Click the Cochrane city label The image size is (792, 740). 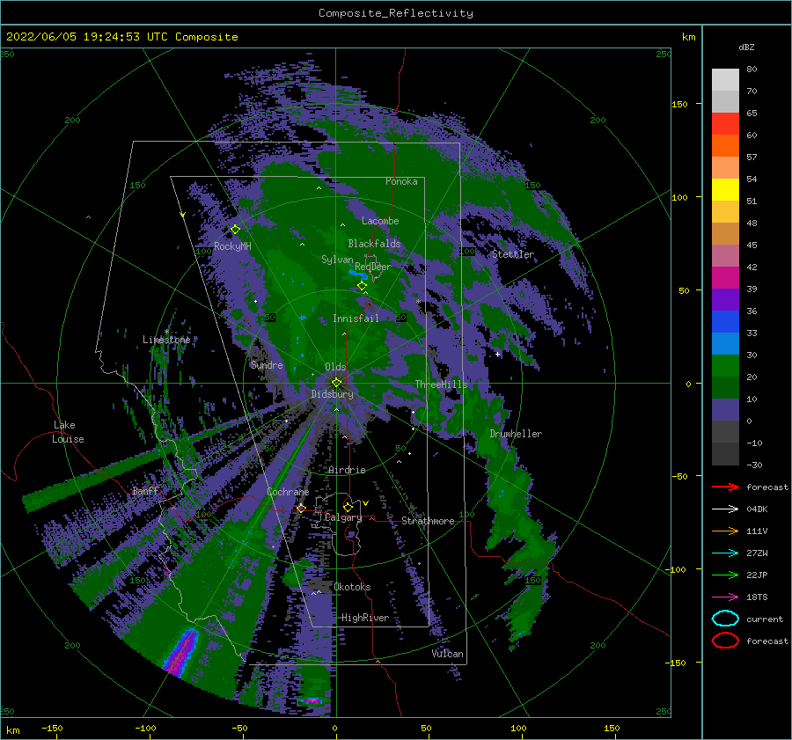pyautogui.click(x=288, y=492)
